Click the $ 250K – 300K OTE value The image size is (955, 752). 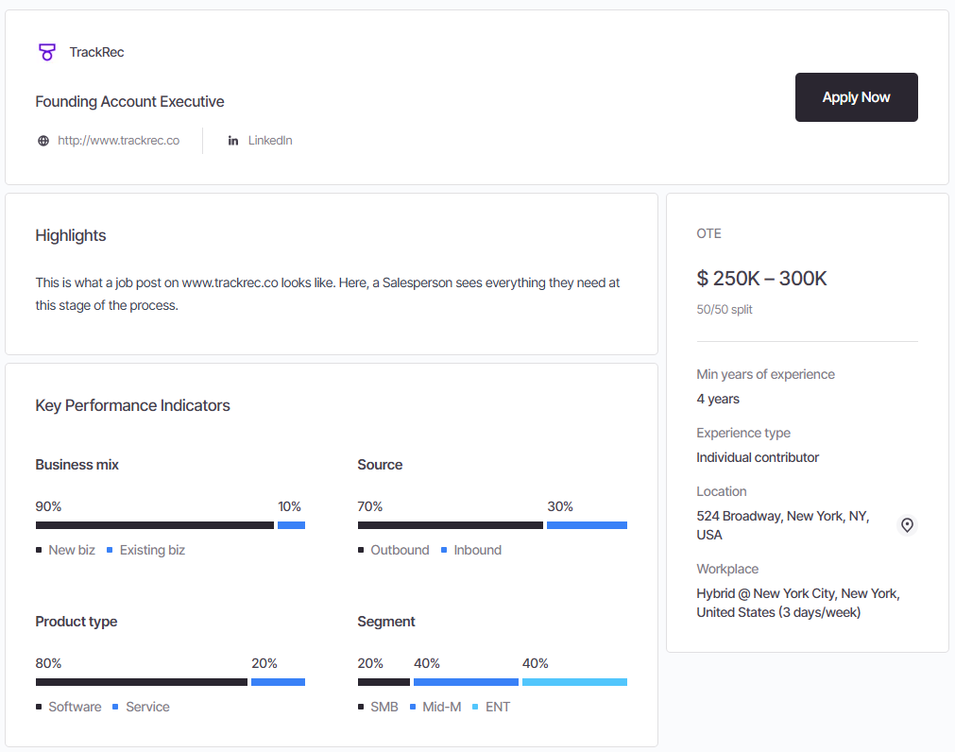click(761, 279)
